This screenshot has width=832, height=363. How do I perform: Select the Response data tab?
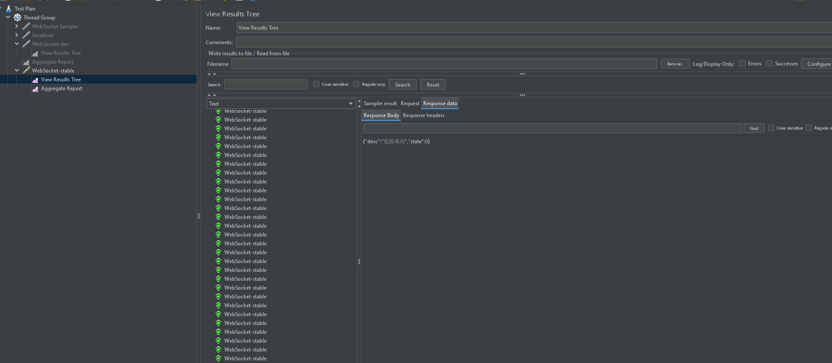(440, 103)
